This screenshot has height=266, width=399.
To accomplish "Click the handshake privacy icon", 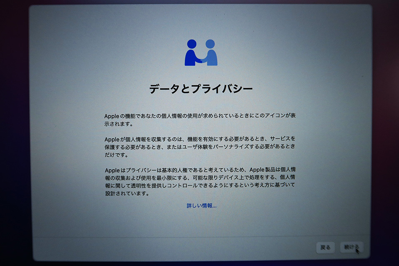I will point(201,52).
